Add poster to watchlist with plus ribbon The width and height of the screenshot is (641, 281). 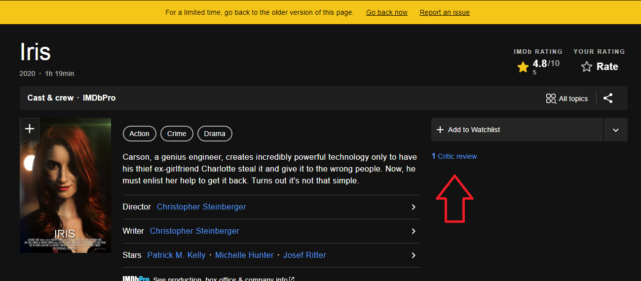(30, 129)
